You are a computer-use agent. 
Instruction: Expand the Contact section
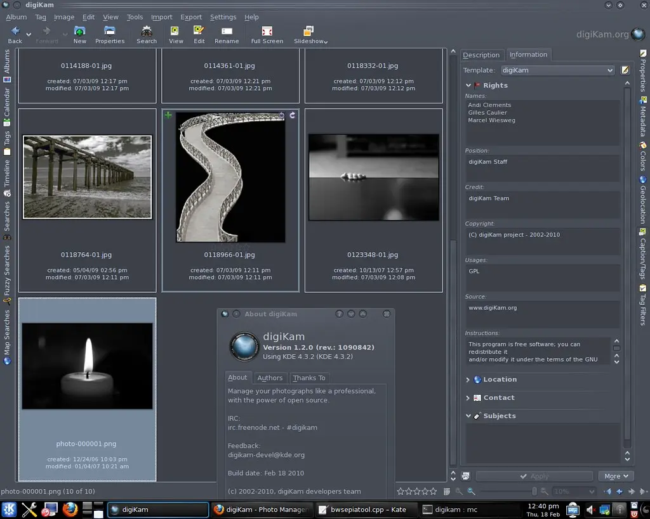498,398
